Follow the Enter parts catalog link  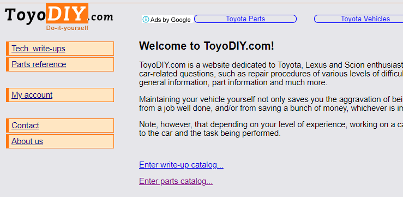point(176,181)
